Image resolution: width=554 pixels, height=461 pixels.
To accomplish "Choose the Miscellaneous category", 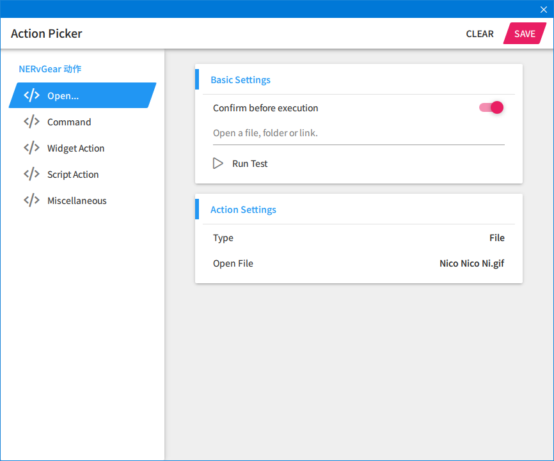I will (77, 201).
